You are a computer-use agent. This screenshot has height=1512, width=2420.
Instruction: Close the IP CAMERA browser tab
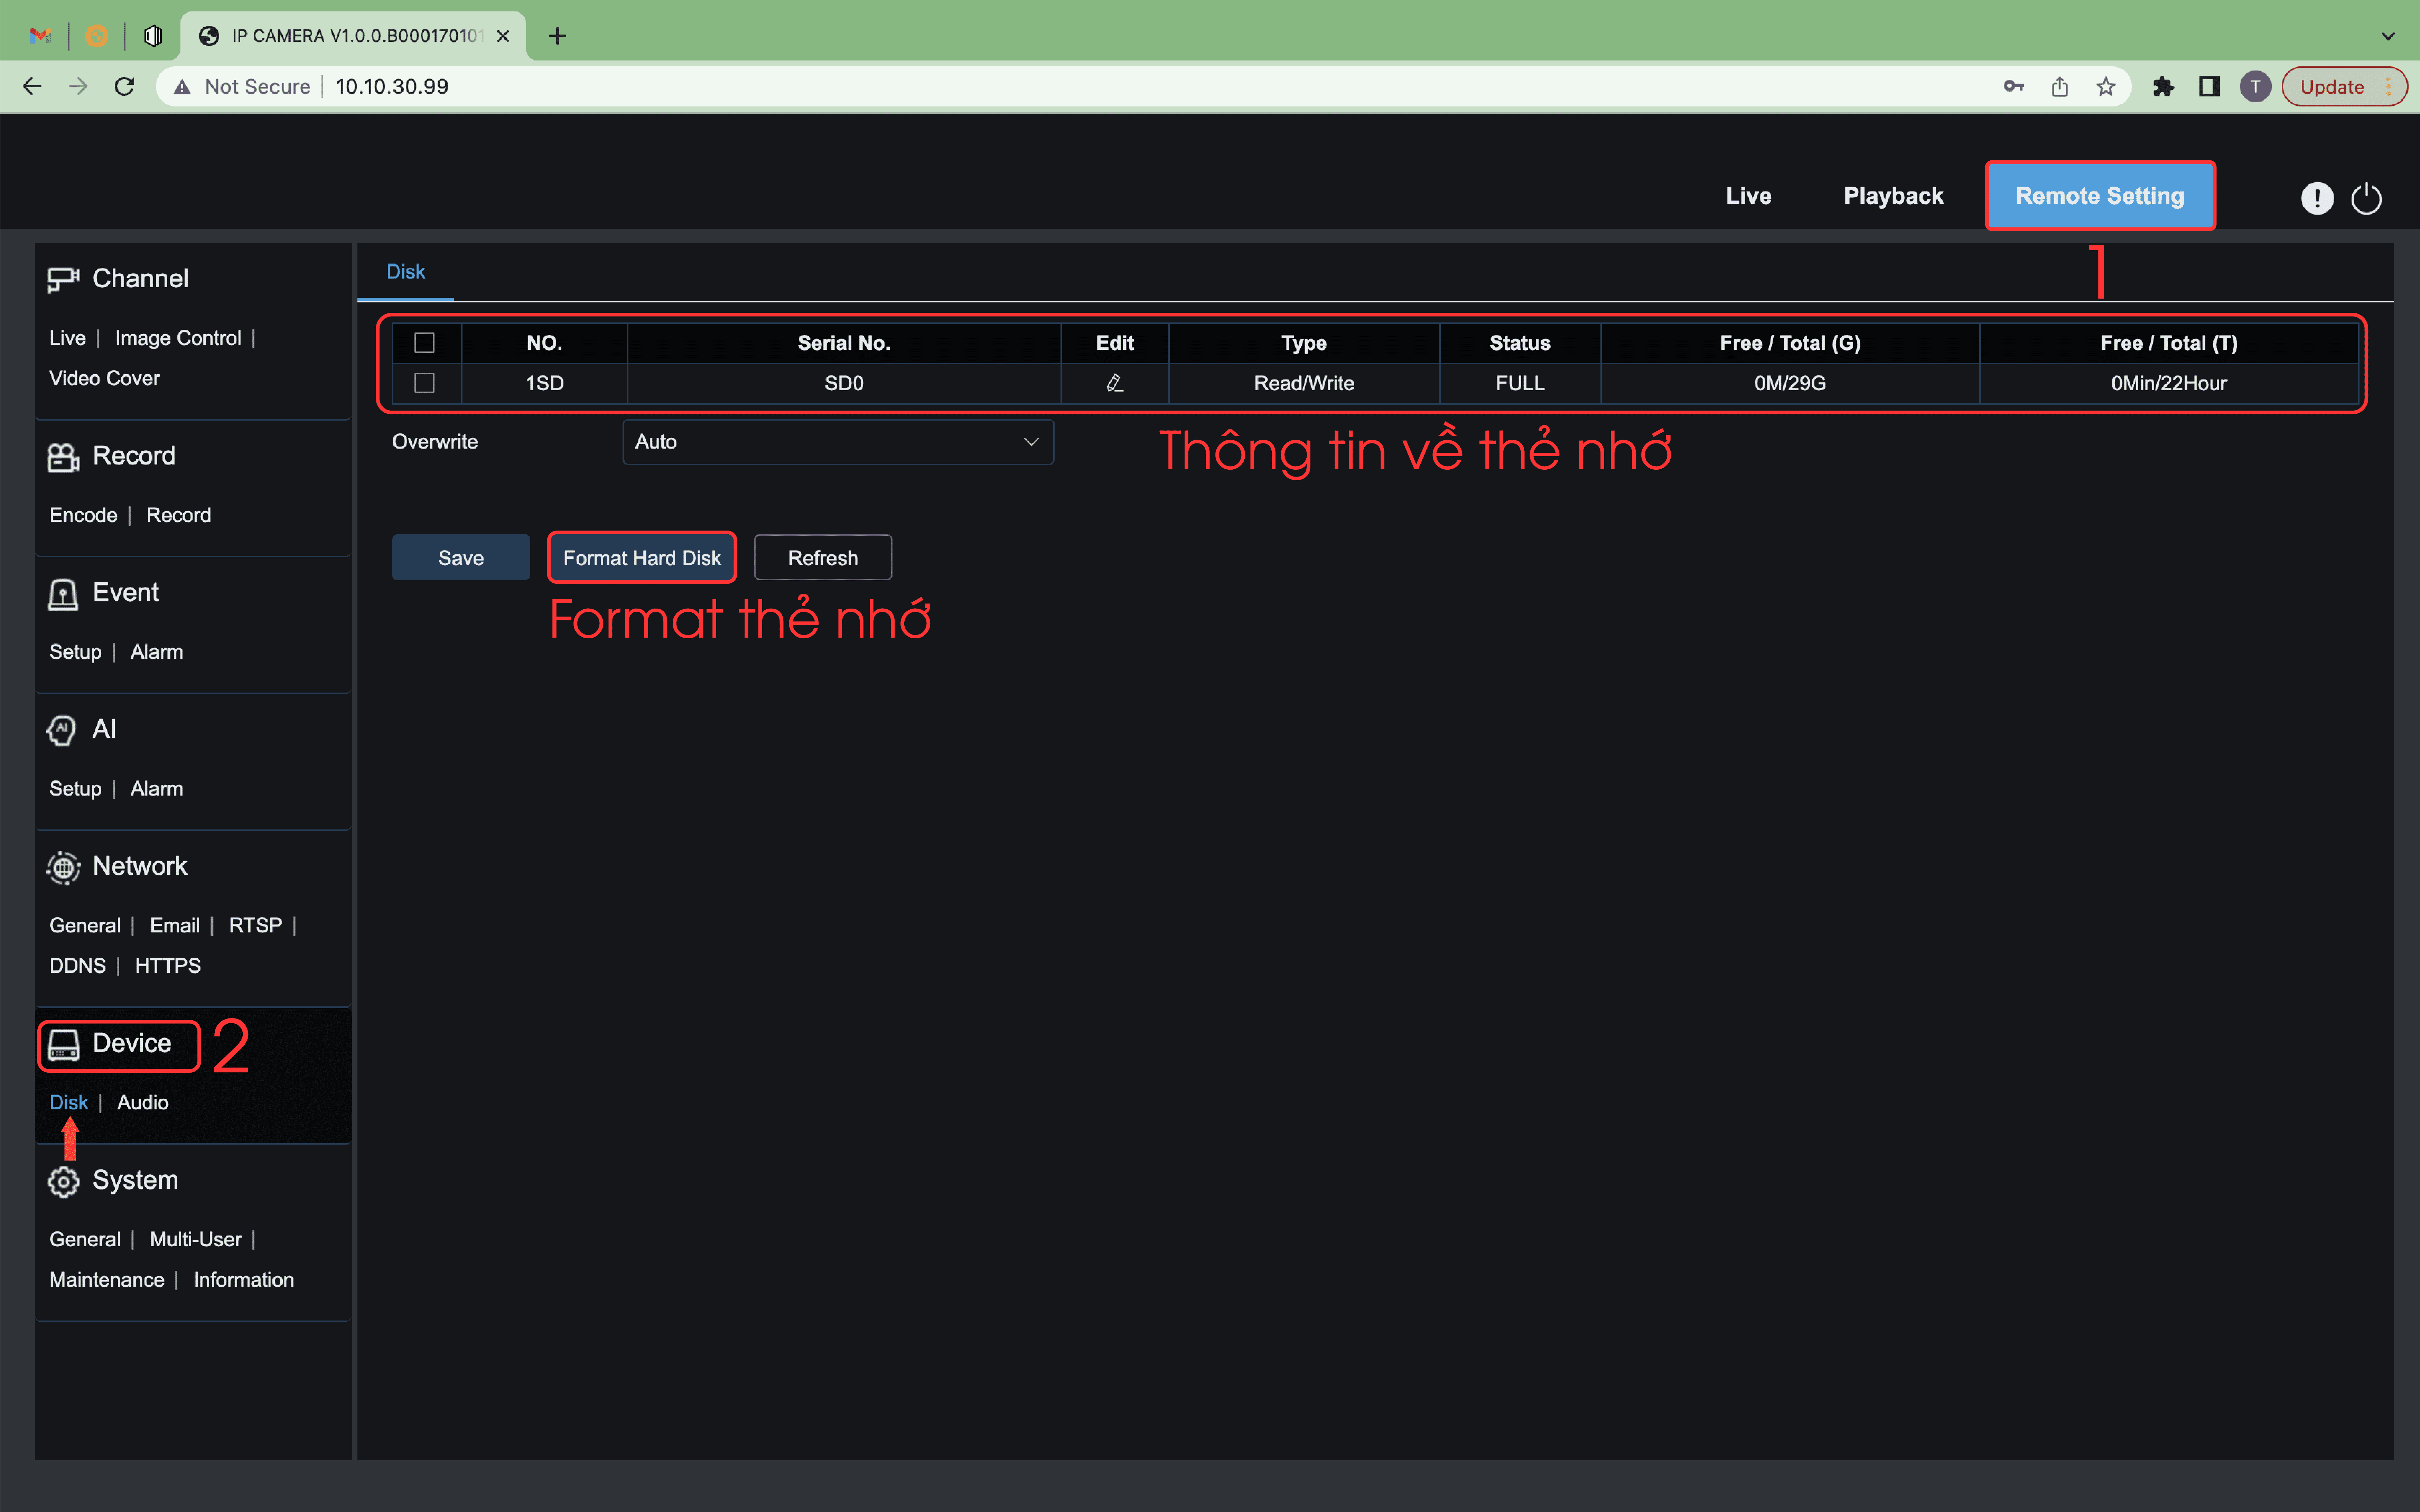click(x=503, y=36)
